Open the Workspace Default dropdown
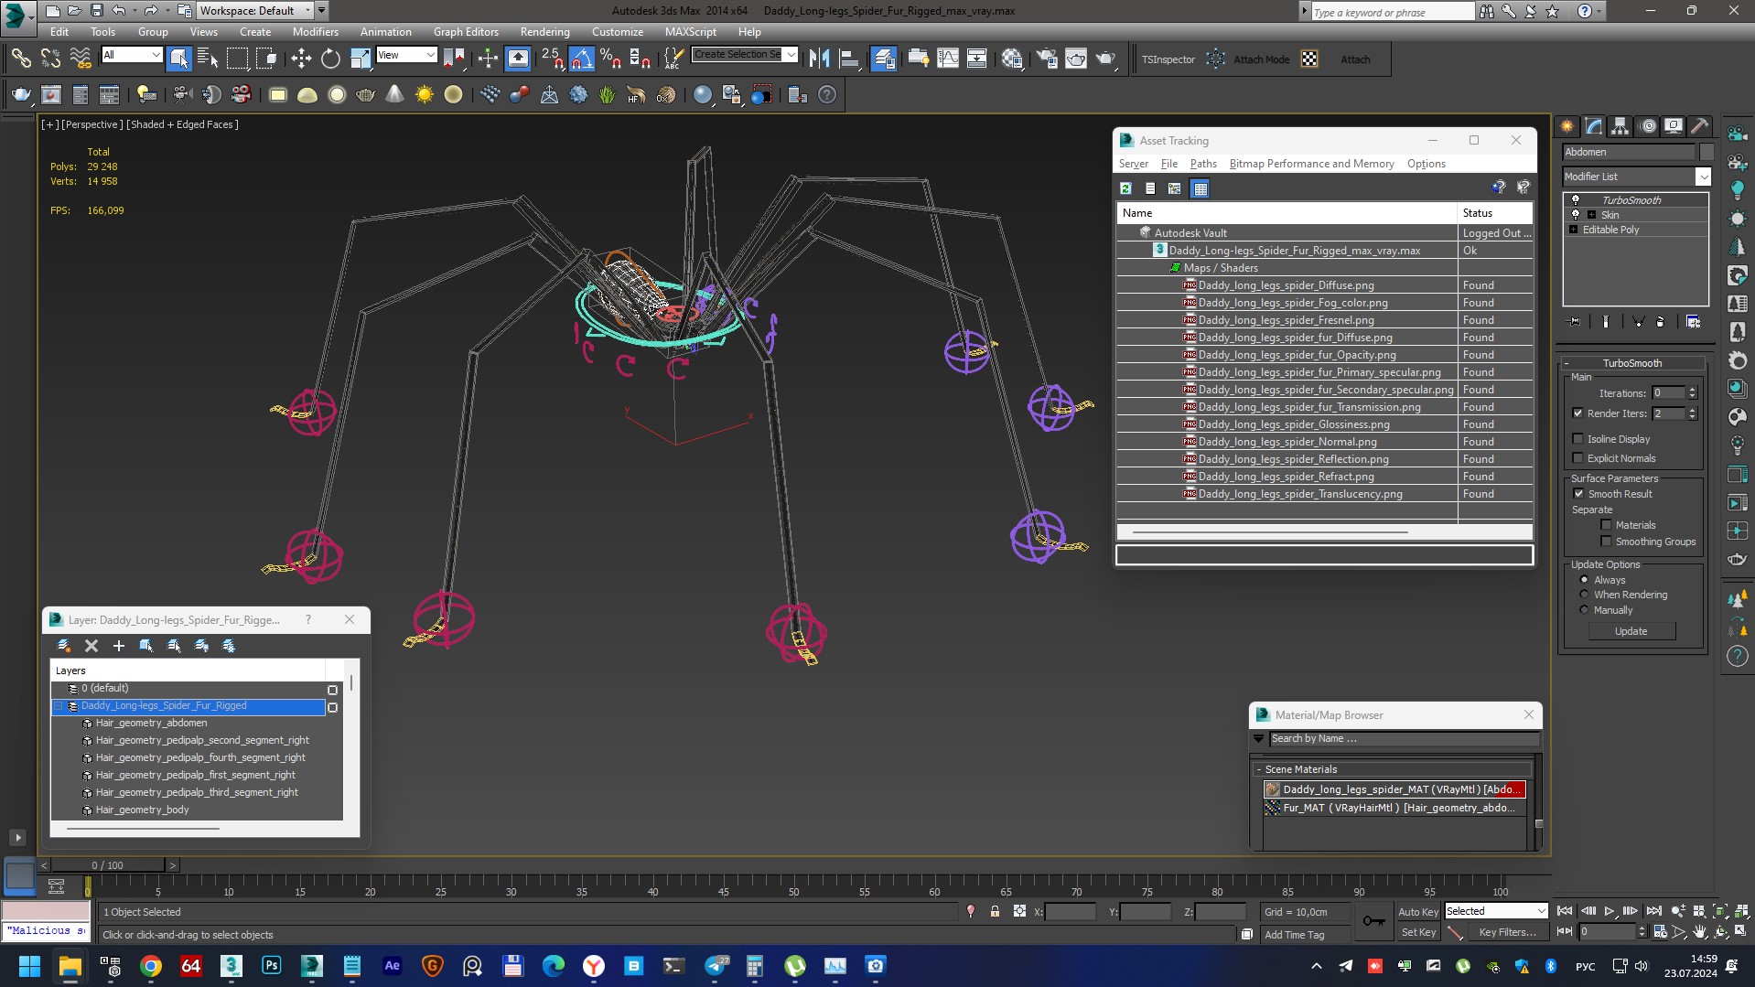This screenshot has width=1755, height=987. click(x=257, y=11)
